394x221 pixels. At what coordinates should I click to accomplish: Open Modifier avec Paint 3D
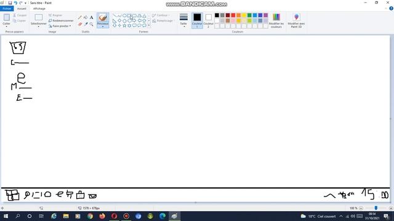pos(296,20)
